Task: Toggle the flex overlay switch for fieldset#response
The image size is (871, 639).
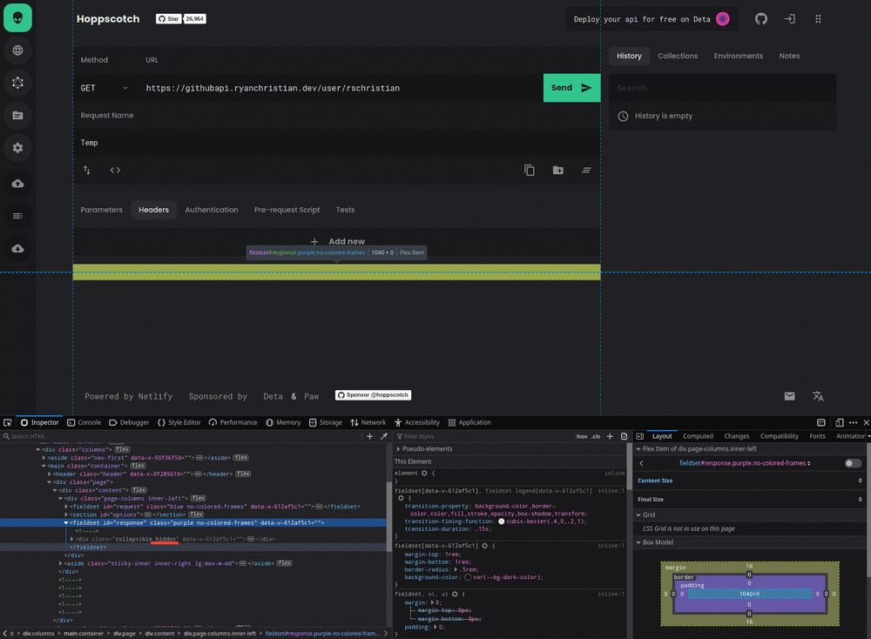Action: 853,463
